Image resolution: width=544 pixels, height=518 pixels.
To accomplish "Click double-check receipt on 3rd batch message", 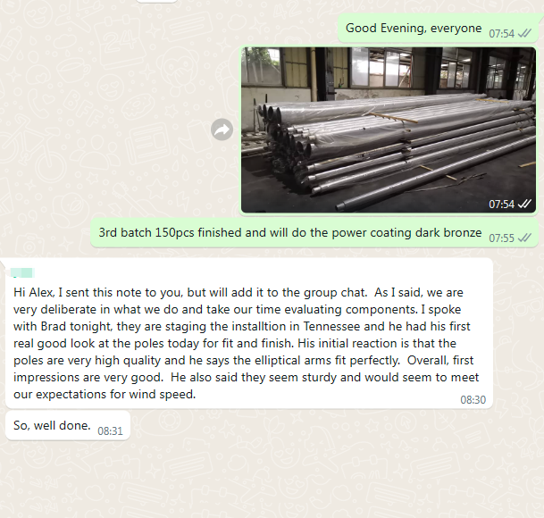I will [525, 238].
